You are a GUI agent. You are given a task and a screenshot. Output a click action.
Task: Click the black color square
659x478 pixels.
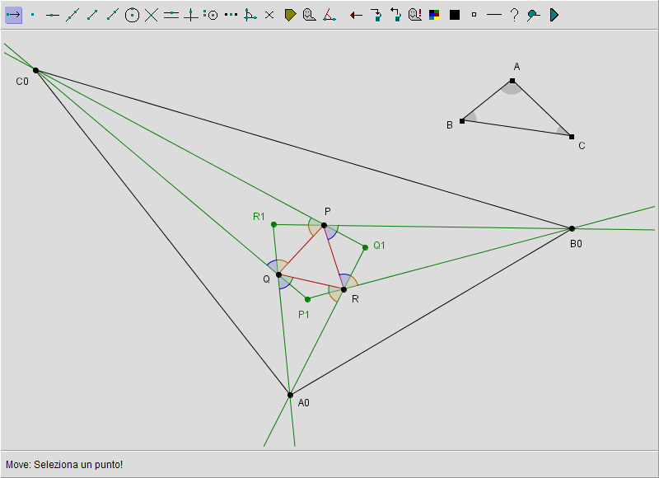tap(455, 15)
